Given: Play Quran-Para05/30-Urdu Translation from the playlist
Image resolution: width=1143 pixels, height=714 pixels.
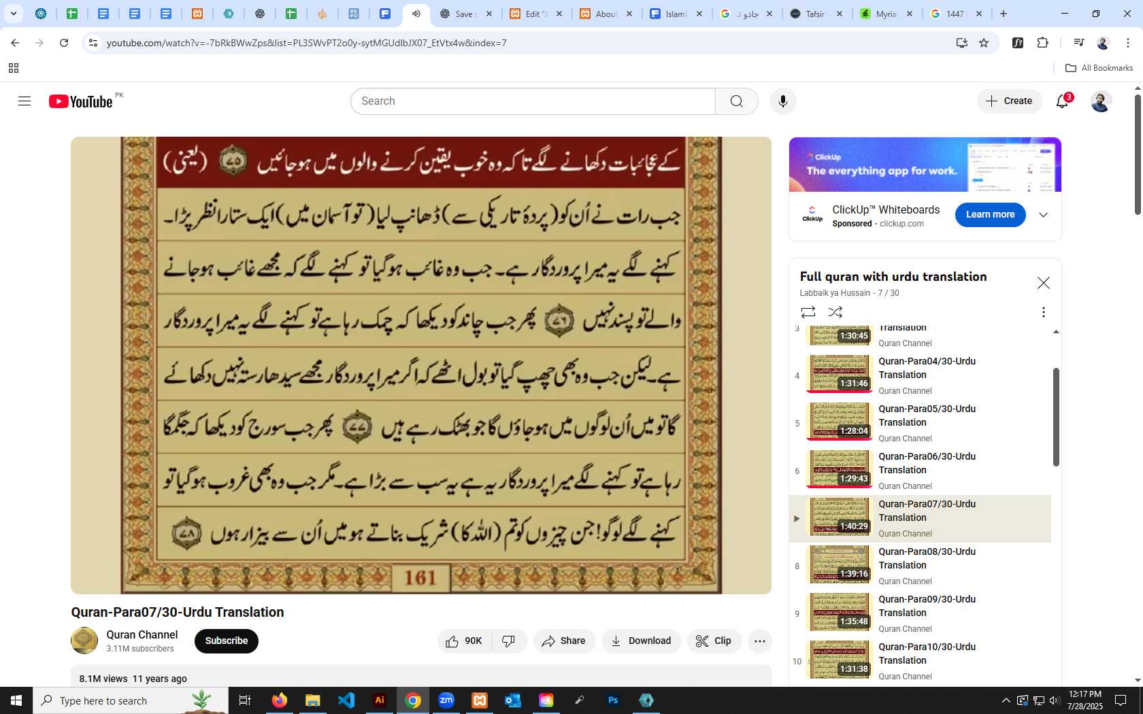Looking at the screenshot, I should click(920, 422).
